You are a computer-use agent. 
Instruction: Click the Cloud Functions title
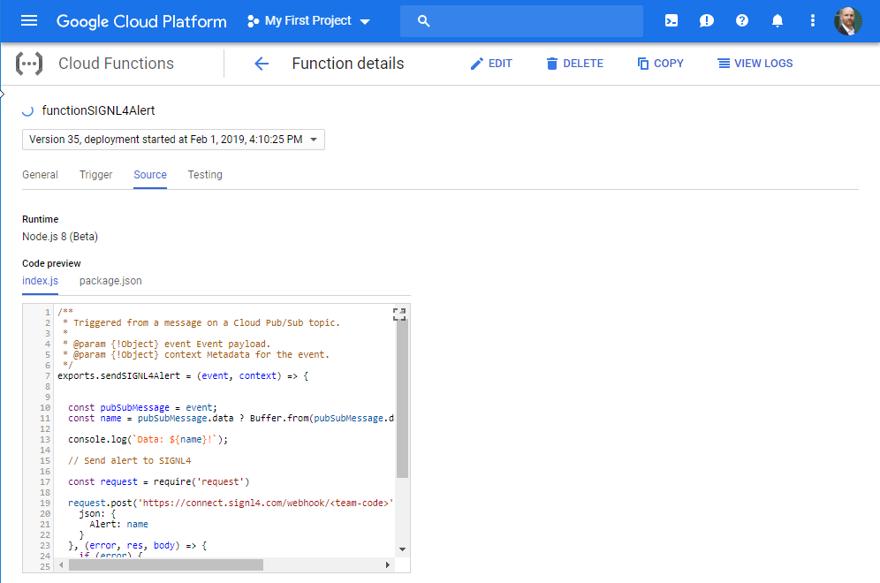point(116,64)
